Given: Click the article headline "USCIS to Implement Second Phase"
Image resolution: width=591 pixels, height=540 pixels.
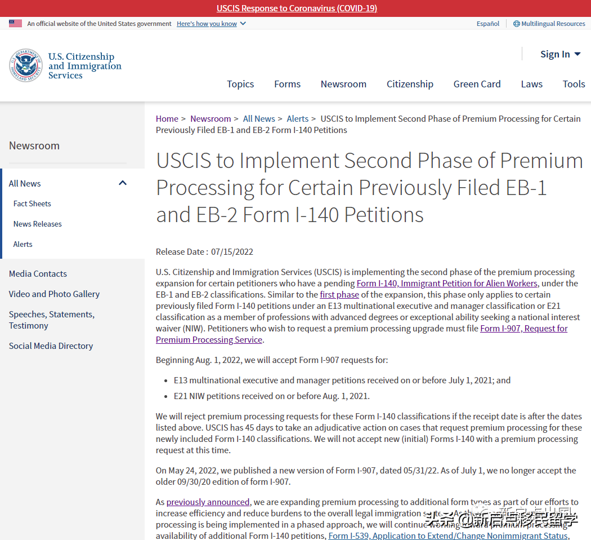Looking at the screenshot, I should click(369, 188).
